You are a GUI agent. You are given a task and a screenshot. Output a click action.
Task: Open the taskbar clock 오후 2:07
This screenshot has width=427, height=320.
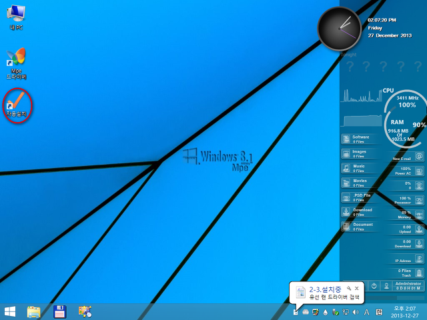[405, 312]
